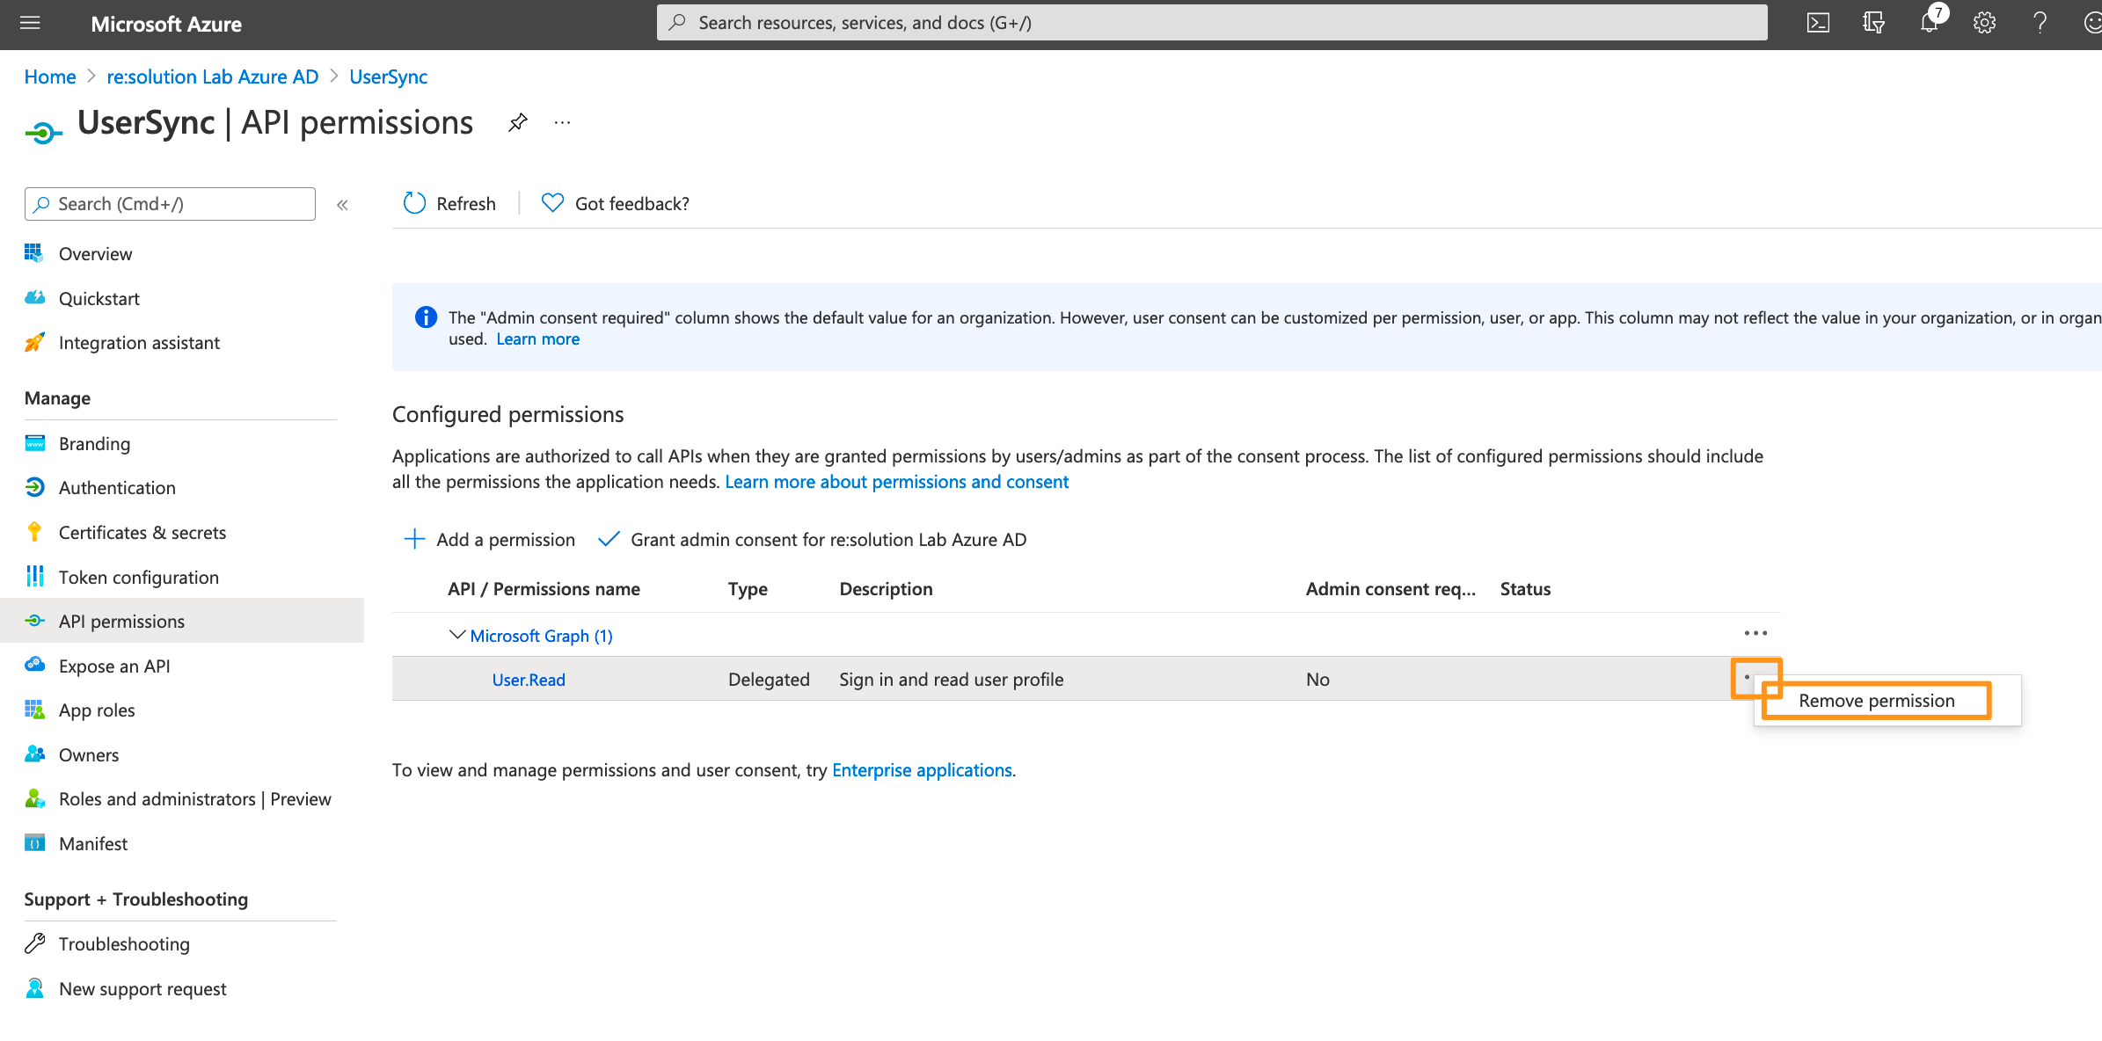Screen dimensions: 2102x1041
Task: Click the Certificates & secrets key icon
Action: 34,532
